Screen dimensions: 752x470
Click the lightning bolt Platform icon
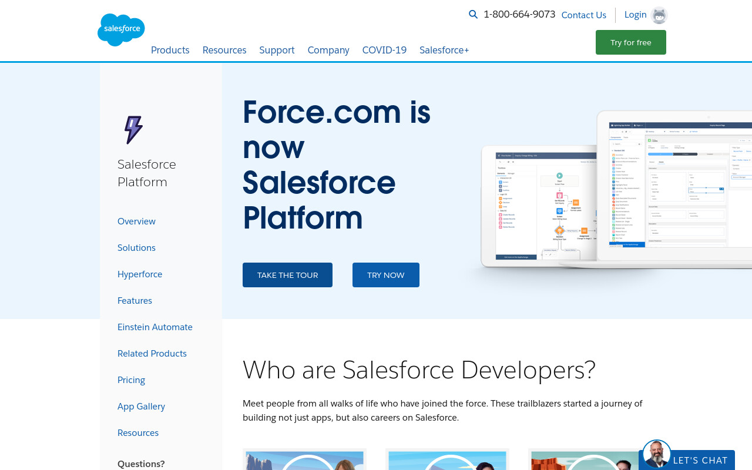[133, 130]
